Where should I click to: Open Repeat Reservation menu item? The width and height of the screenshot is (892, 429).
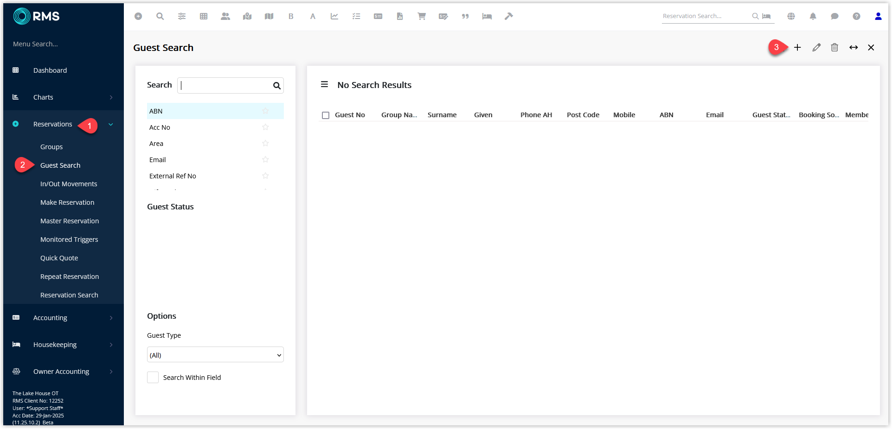click(x=70, y=277)
